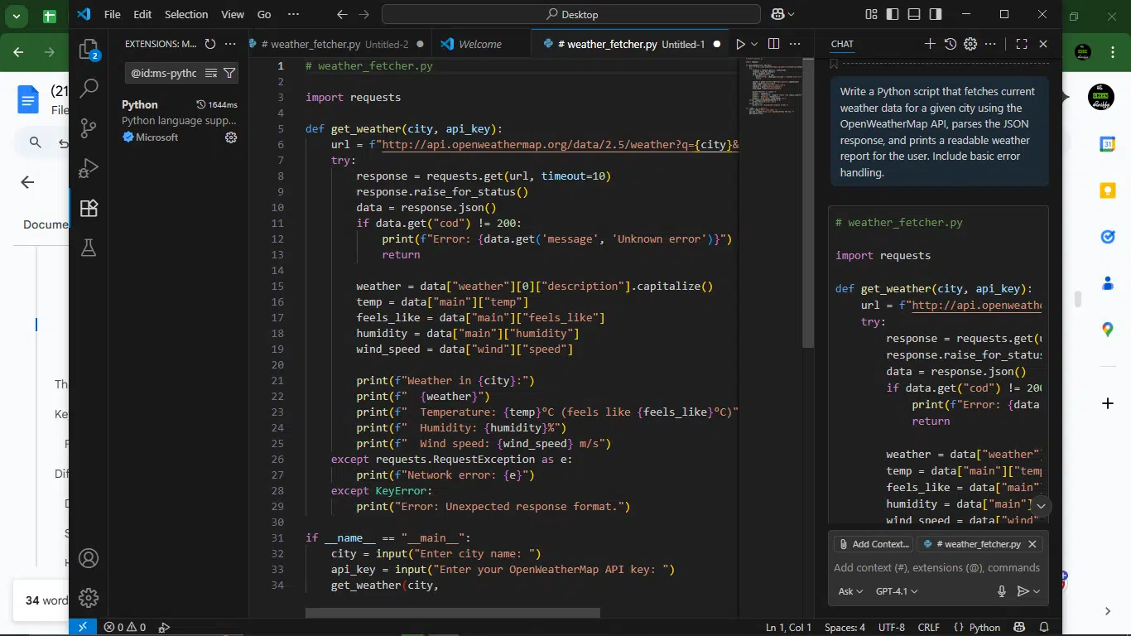Image resolution: width=1131 pixels, height=636 pixels.
Task: Open the Selection menu
Action: [186, 14]
